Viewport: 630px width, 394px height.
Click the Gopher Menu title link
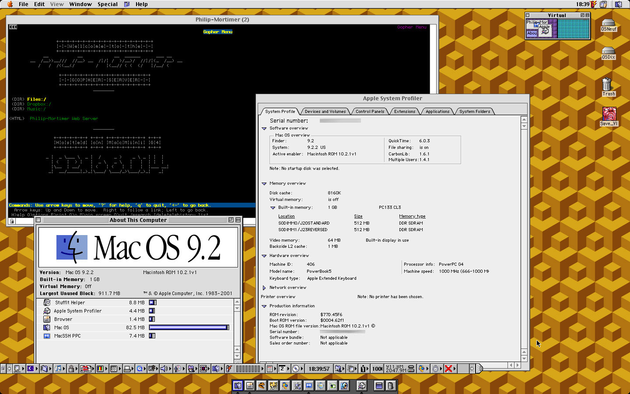217,32
